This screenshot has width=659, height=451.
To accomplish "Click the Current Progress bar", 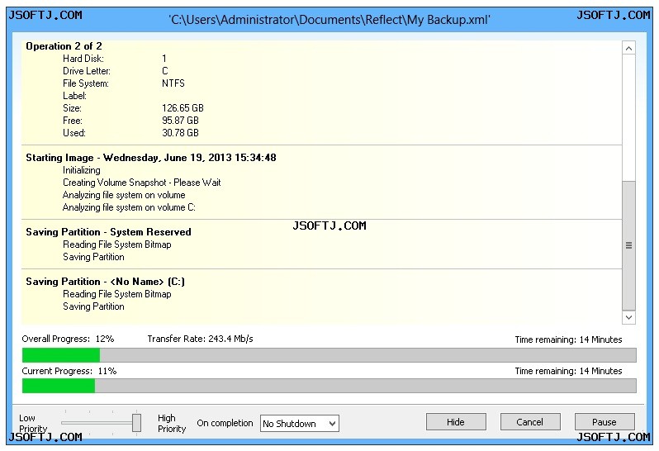I will point(329,386).
